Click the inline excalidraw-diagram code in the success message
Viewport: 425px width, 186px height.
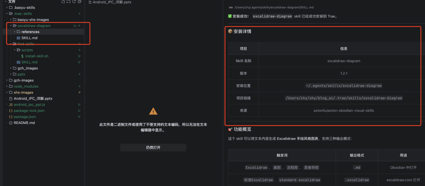(x=272, y=16)
